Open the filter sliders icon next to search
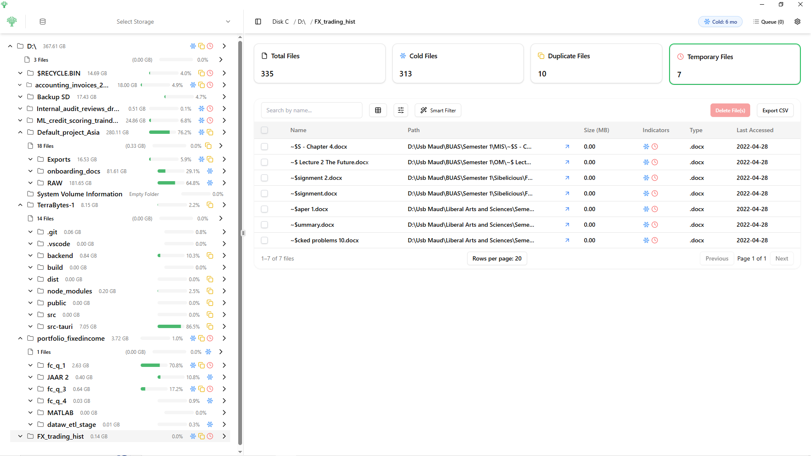The height and width of the screenshot is (456, 811). [400, 110]
